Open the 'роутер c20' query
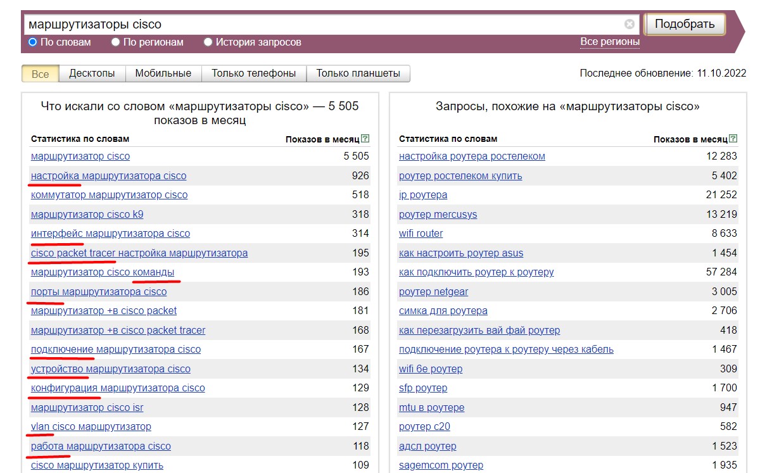The width and height of the screenshot is (760, 473). point(424,427)
